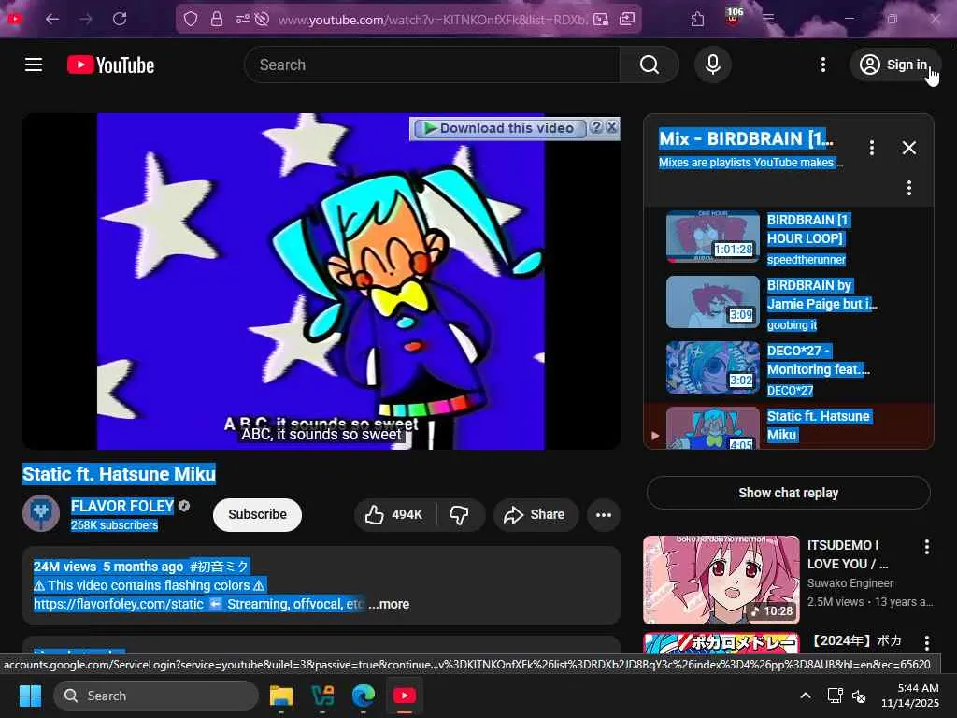Start voice search with microphone icon
957x718 pixels.
tap(713, 65)
